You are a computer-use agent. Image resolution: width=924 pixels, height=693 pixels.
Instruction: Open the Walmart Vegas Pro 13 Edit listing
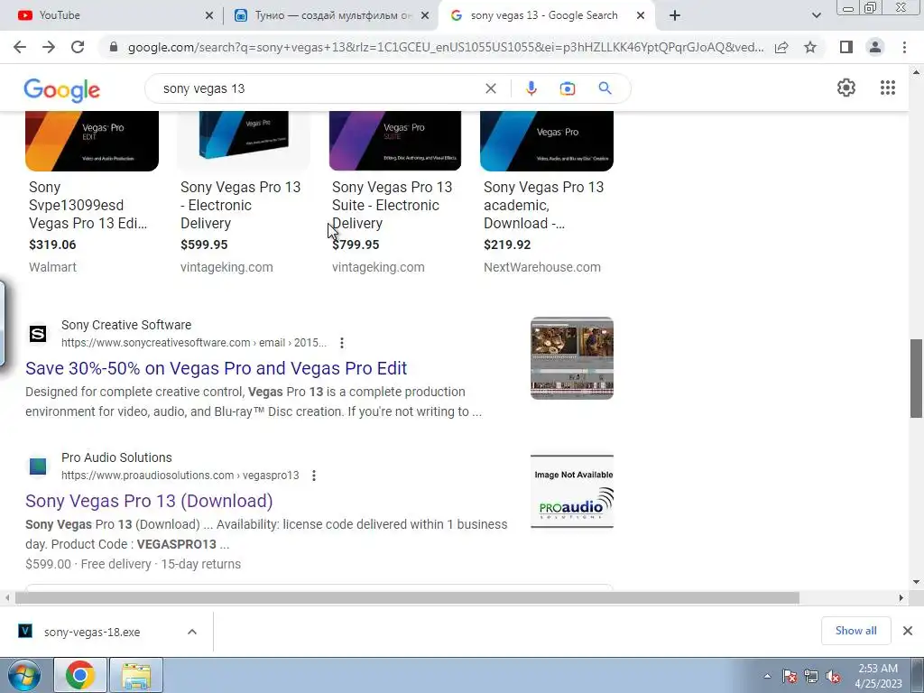tap(88, 205)
